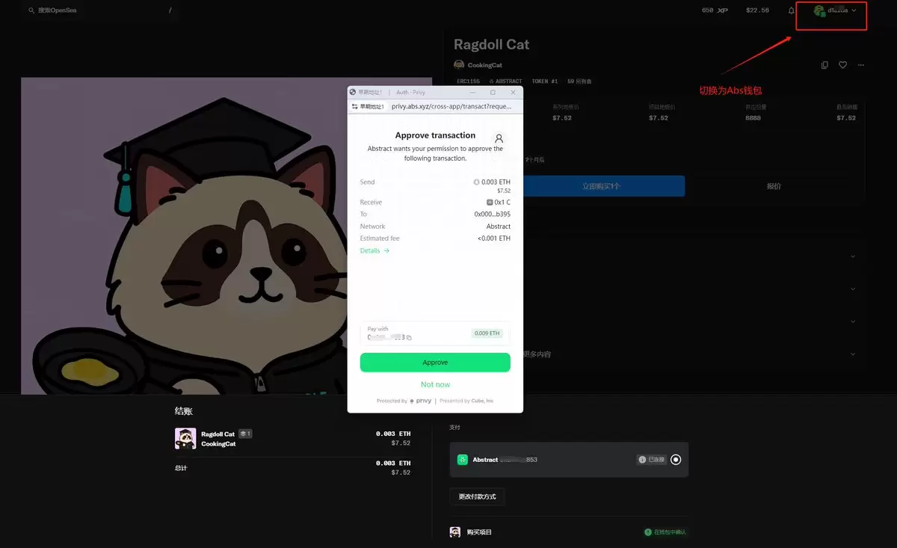This screenshot has width=897, height=548.
Task: Approve the transaction
Action: [x=435, y=363]
